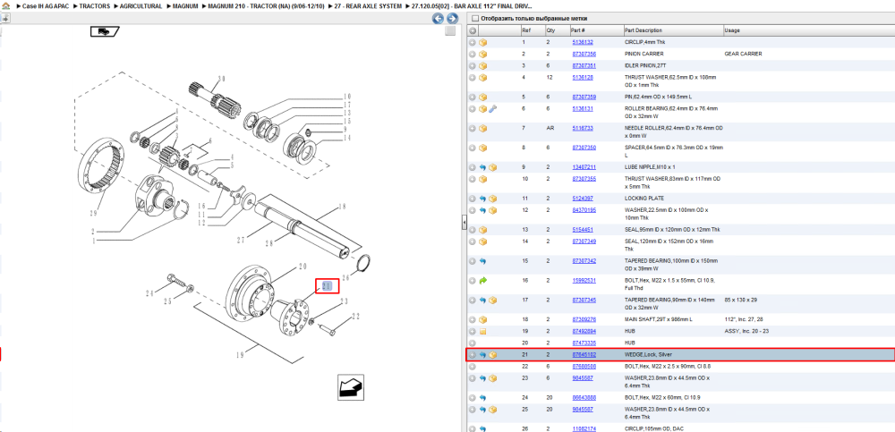Click package icon on ref 17 TAPERED BEARING row
The height and width of the screenshot is (432, 895).
[x=493, y=301]
